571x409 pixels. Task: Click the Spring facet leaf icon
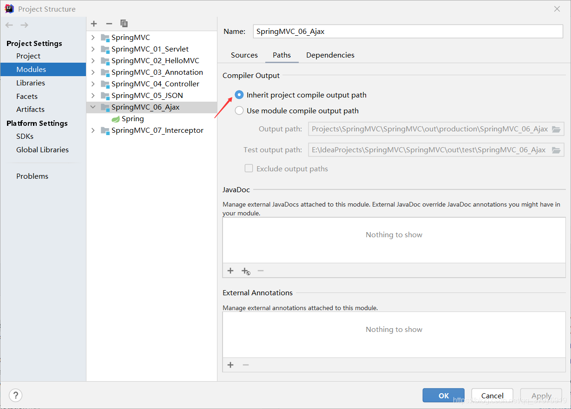[116, 119]
